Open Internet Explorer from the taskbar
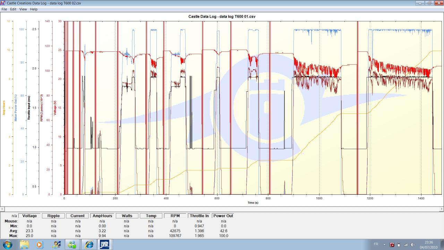Screen dimensions: 444x250 [x=89, y=244]
